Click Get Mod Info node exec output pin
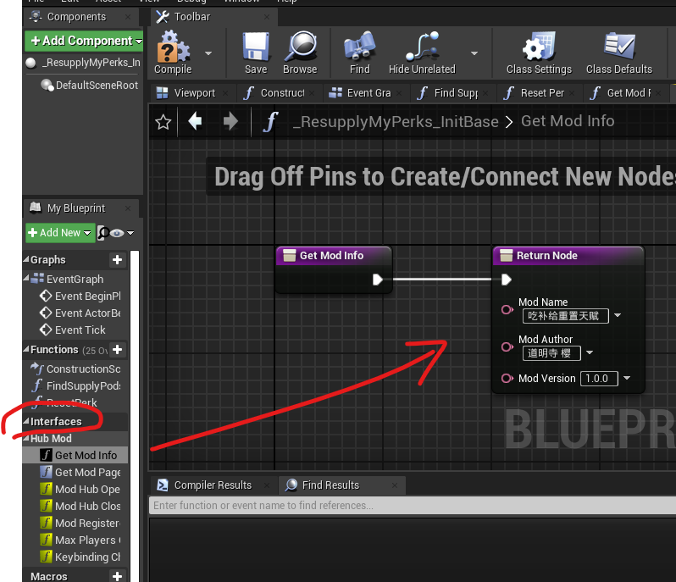The width and height of the screenshot is (676, 582). (x=378, y=280)
